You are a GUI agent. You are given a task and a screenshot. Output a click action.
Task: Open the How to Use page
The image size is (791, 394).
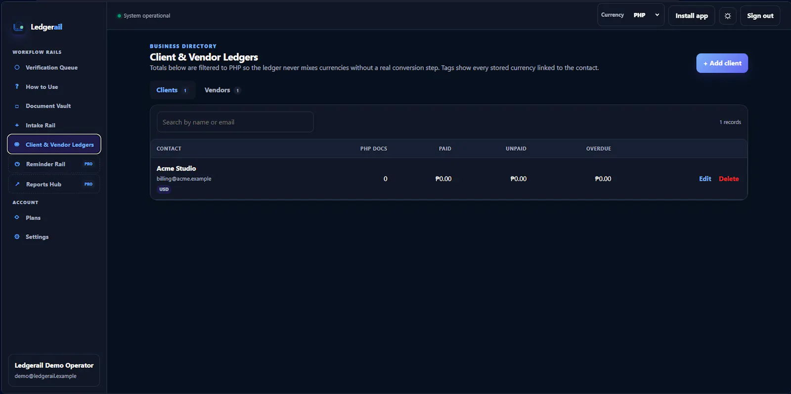click(54, 87)
